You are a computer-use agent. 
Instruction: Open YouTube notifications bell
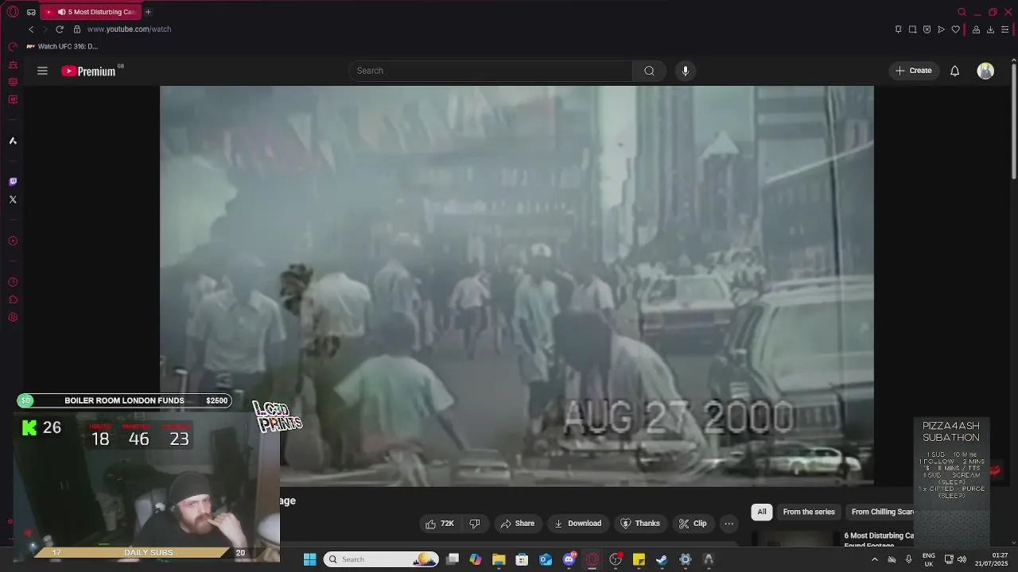pos(955,71)
